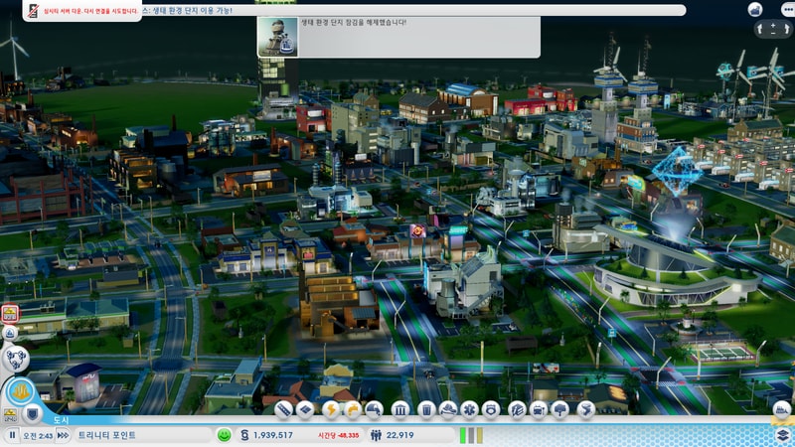Open population details showing 22,919
The height and width of the screenshot is (447, 795).
click(x=400, y=435)
